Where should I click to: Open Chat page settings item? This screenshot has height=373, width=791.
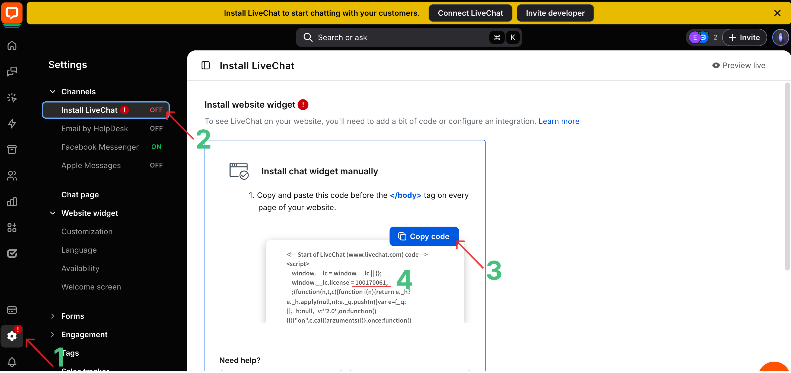point(80,195)
